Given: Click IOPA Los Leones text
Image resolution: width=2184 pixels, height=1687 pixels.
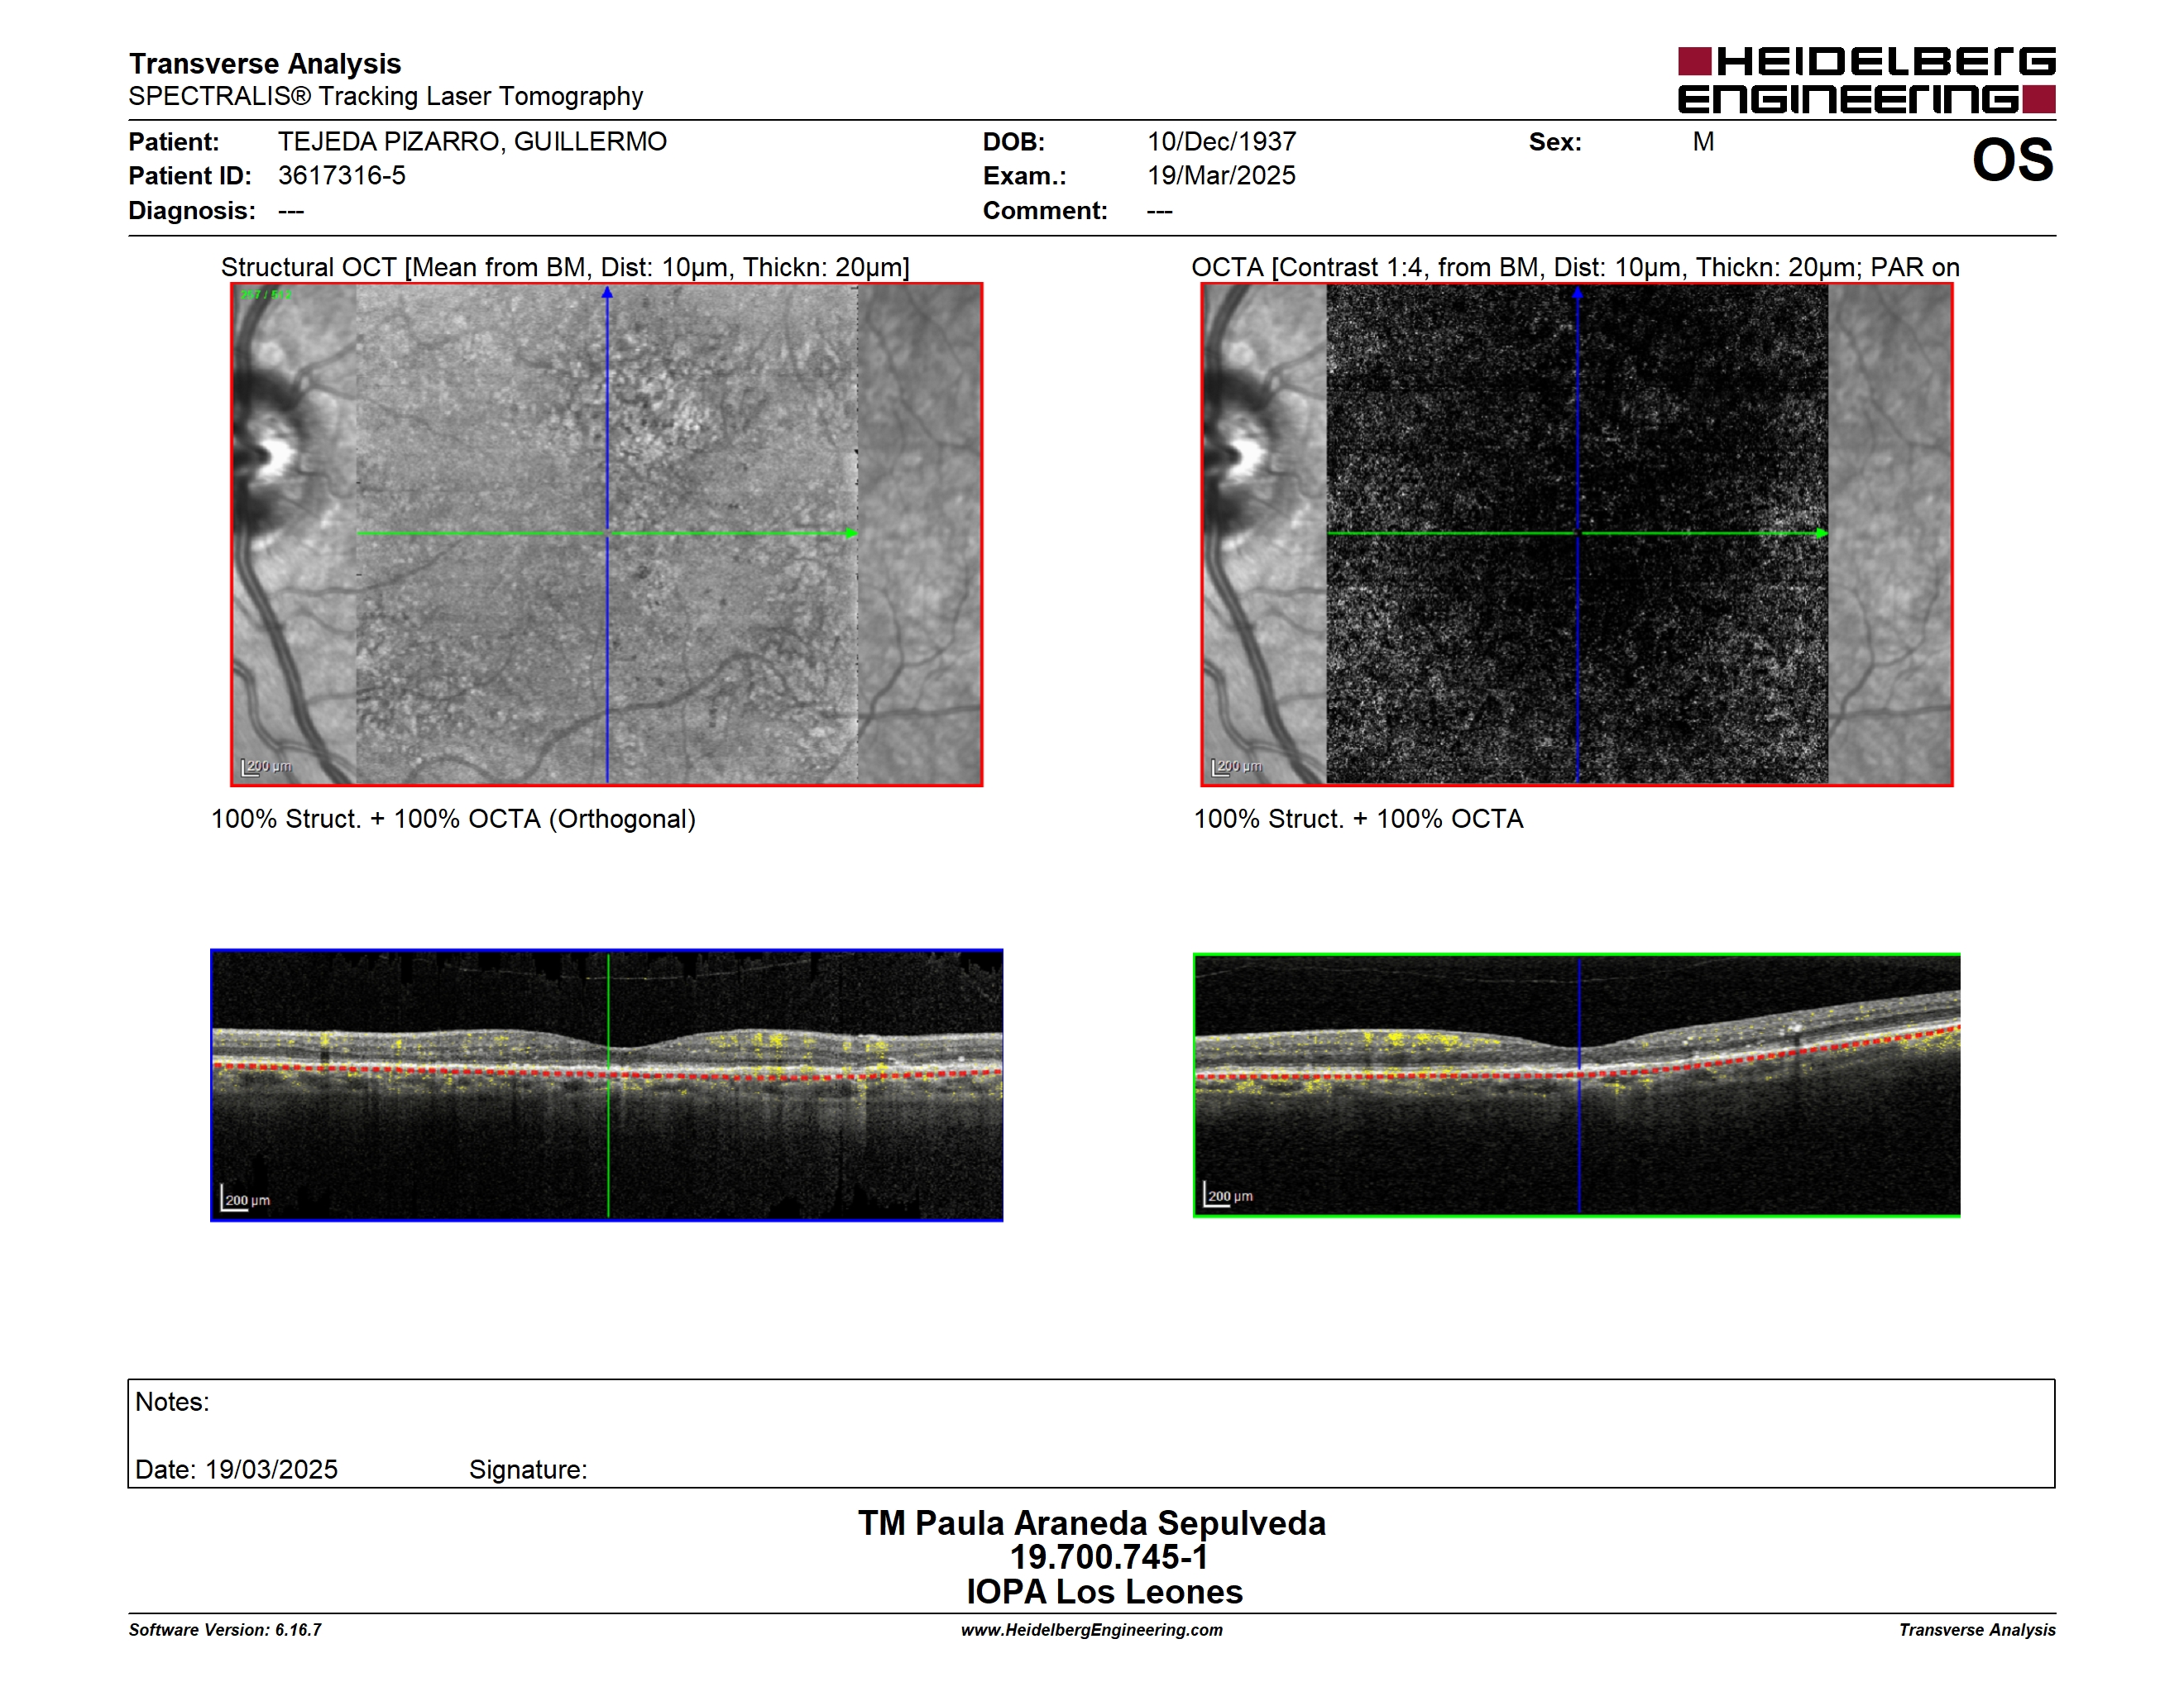Looking at the screenshot, I should tap(1104, 1592).
